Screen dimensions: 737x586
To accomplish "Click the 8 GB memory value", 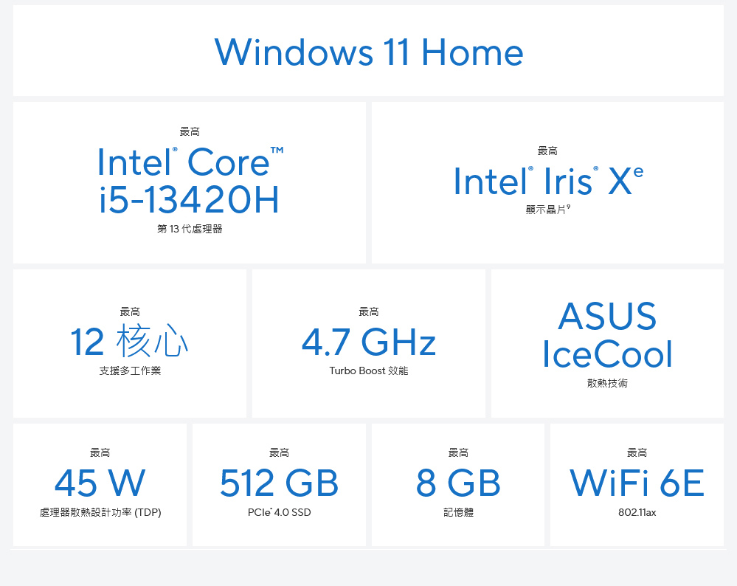I will coord(458,483).
